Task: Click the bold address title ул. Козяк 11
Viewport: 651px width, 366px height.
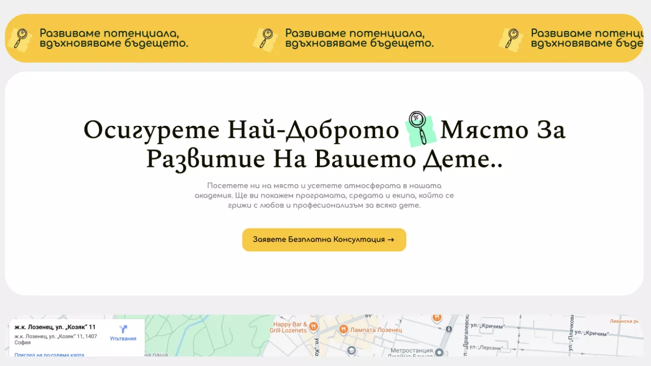Action: pyautogui.click(x=55, y=327)
